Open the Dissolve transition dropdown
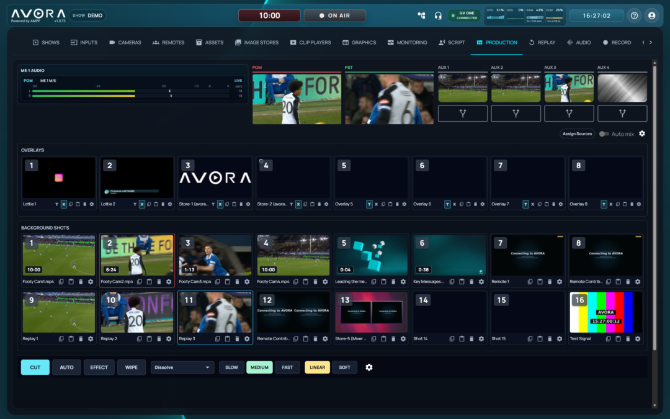Viewport: 670px width, 419px height. (182, 367)
